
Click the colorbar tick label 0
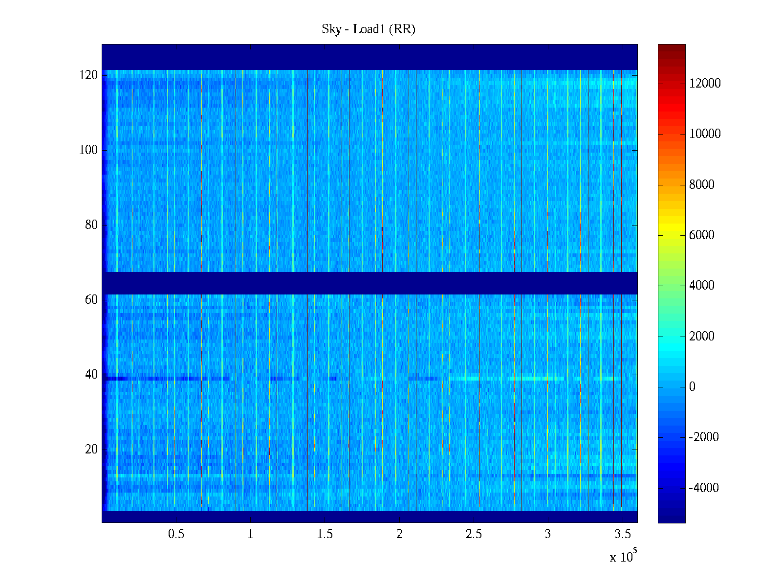click(692, 387)
